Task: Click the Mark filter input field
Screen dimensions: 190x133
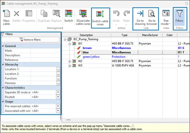Action: pyautogui.click(x=45, y=51)
